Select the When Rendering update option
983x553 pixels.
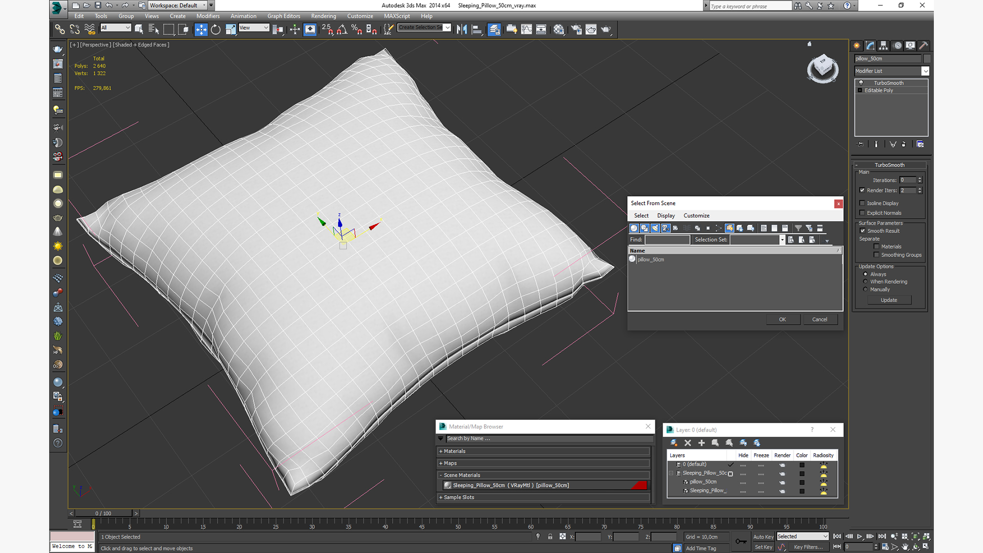pos(865,282)
